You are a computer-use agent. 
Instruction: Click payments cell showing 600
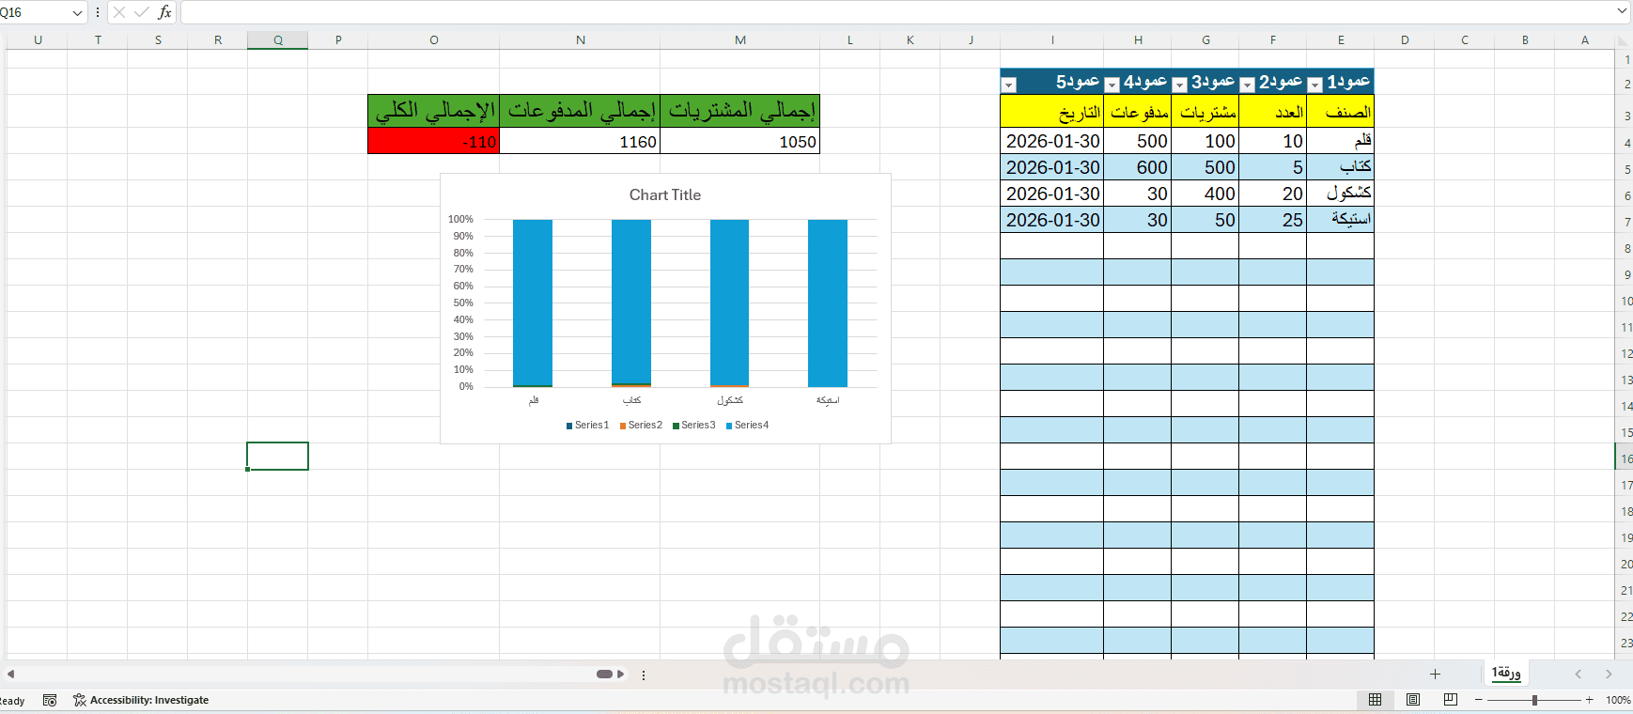point(1138,167)
